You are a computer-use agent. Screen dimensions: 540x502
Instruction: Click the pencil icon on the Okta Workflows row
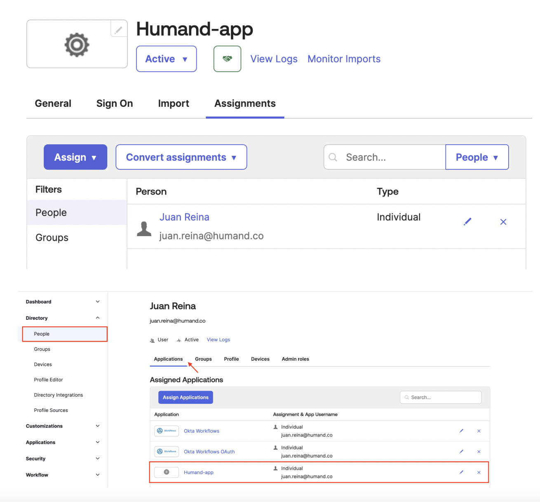461,431
